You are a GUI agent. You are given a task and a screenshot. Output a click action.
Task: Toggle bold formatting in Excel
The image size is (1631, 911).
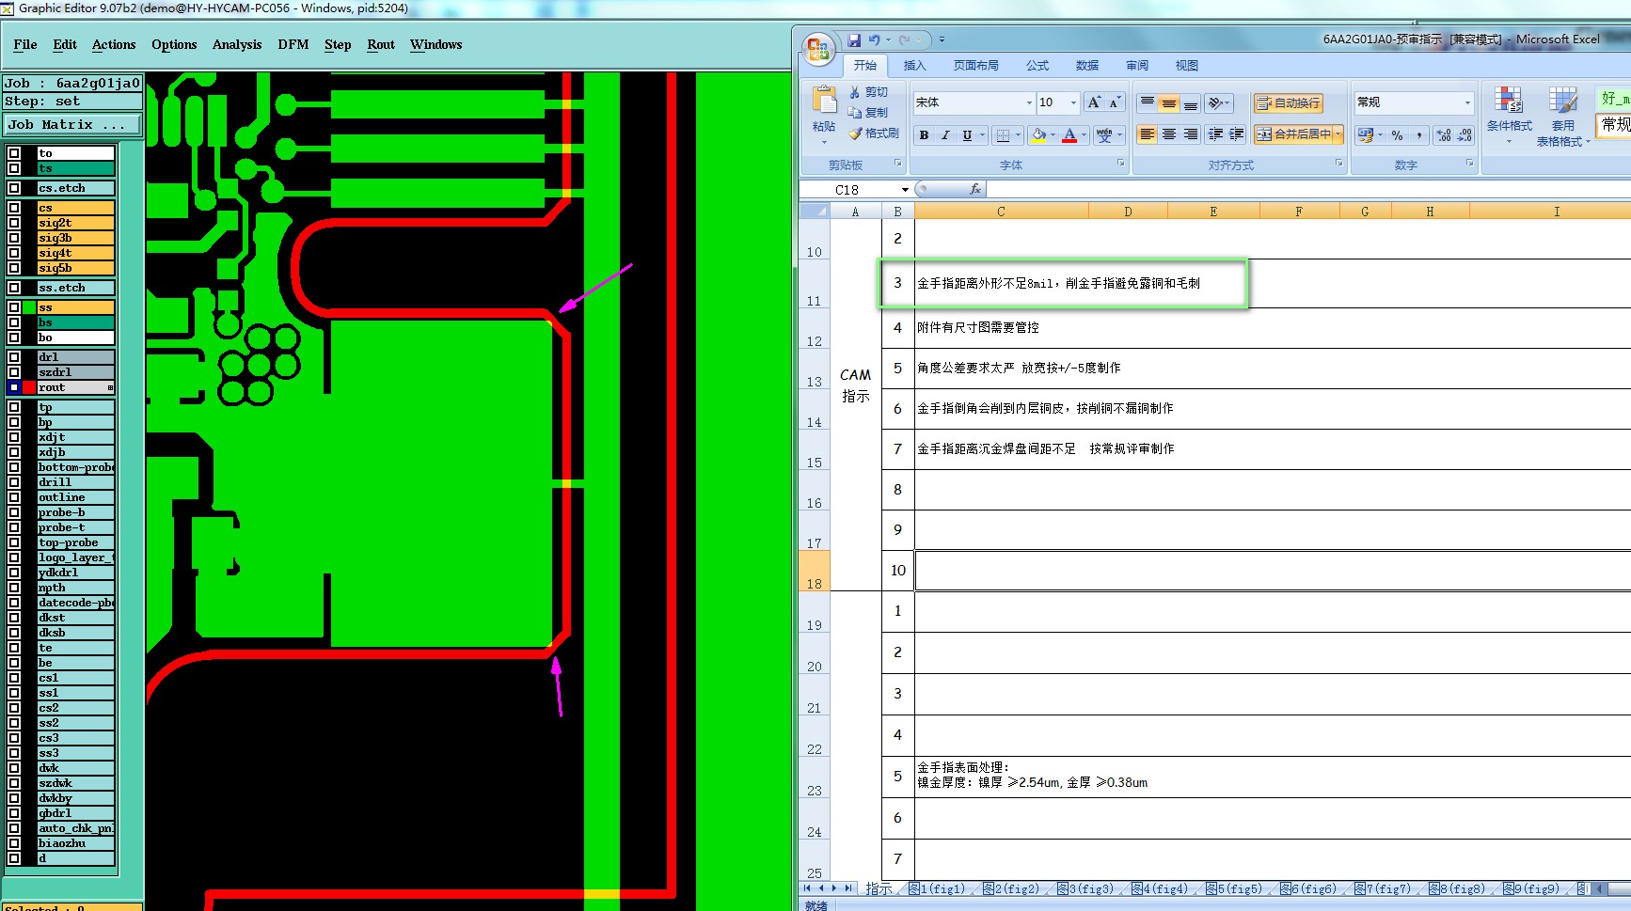[x=924, y=135]
